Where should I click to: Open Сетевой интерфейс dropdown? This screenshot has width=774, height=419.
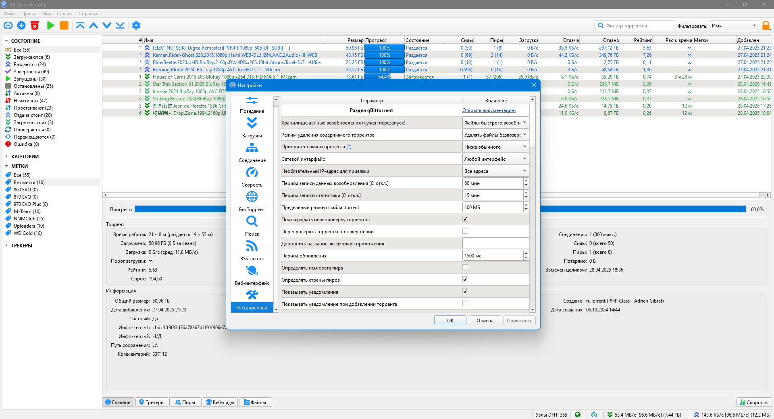point(495,159)
